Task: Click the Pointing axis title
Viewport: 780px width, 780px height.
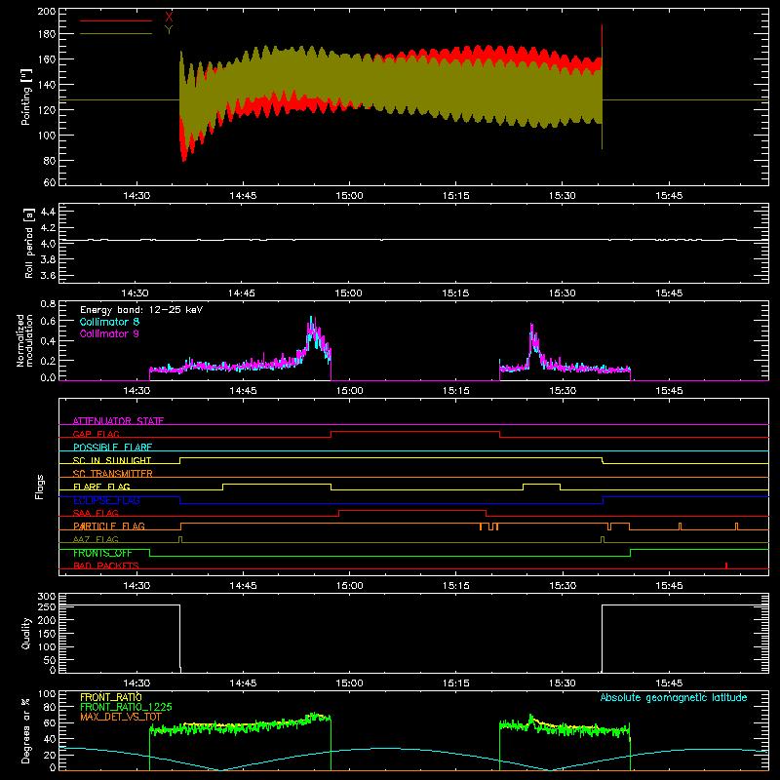Action: pyautogui.click(x=26, y=97)
